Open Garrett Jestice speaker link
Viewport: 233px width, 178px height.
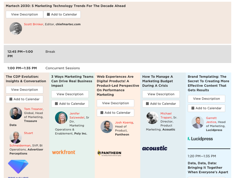(x=211, y=120)
